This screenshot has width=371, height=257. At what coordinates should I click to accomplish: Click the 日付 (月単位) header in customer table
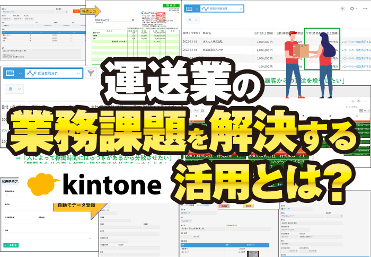191,33
